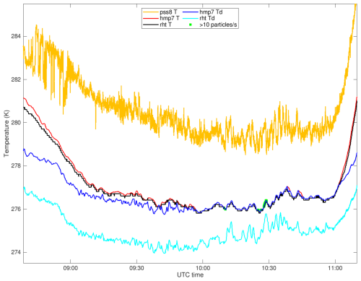361x281 pixels.
Task: Click the 282 y-axis tick label
Action: [x=16, y=79]
